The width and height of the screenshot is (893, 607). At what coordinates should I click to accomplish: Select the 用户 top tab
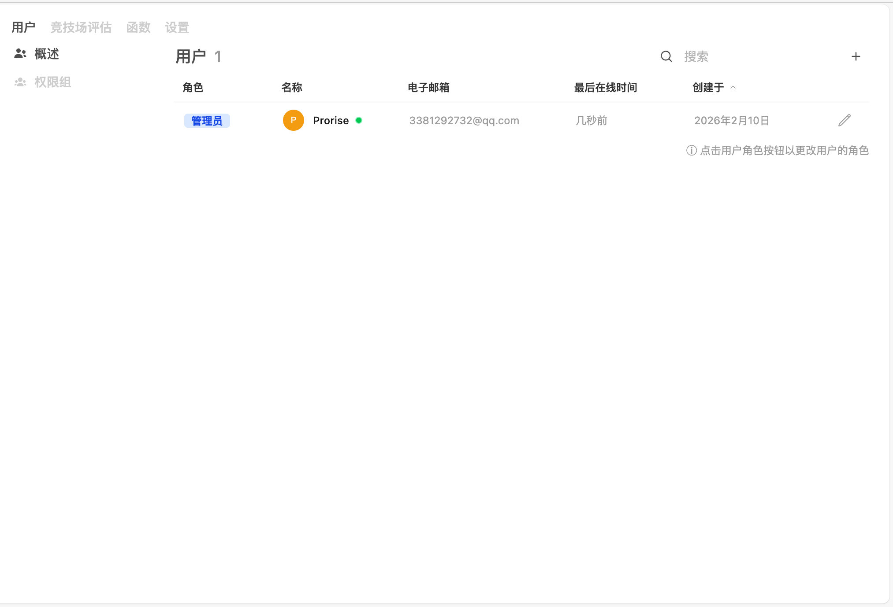point(23,27)
